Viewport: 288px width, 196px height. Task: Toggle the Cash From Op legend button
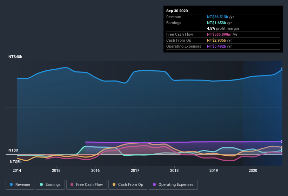click(x=128, y=185)
